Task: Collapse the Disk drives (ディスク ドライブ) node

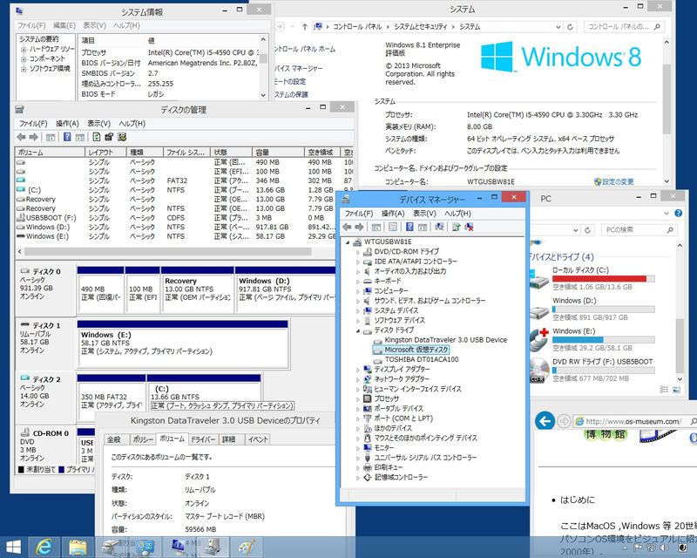Action: [x=358, y=330]
